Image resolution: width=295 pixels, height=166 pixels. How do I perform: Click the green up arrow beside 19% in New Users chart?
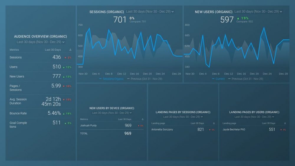point(238,18)
